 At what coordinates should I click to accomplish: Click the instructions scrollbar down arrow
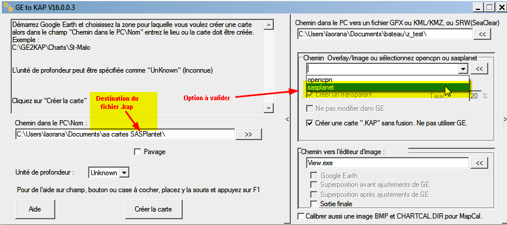268,108
